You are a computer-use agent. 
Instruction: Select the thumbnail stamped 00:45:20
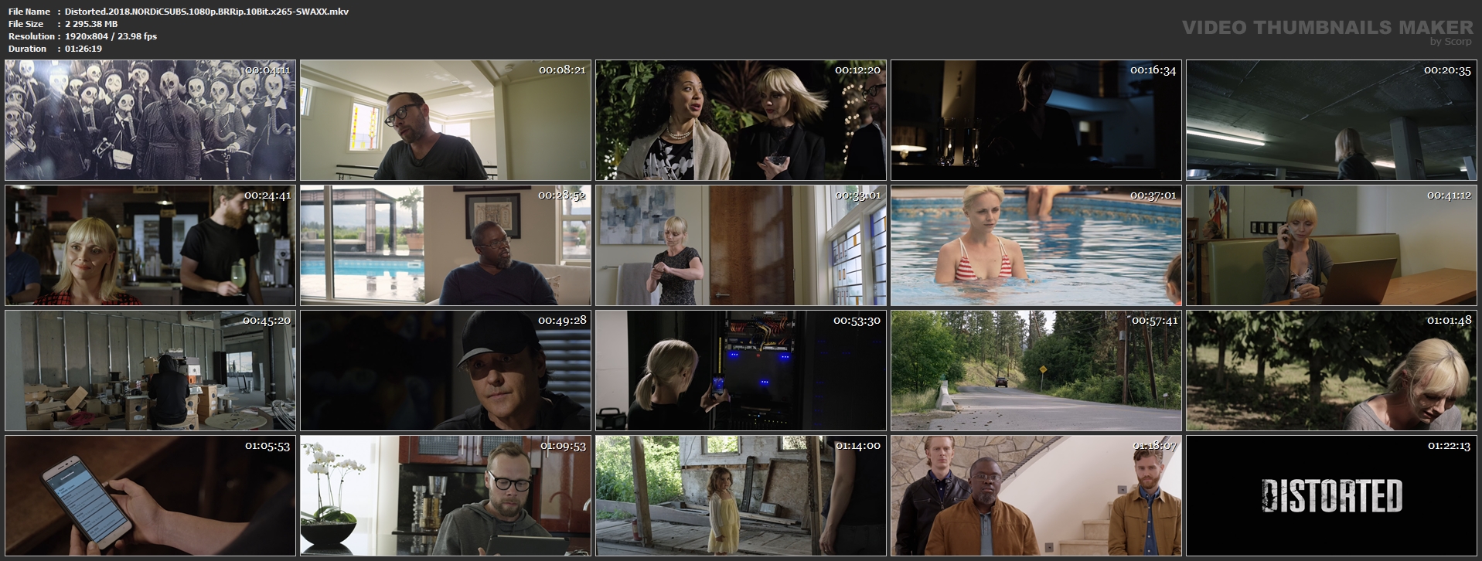pyautogui.click(x=150, y=370)
